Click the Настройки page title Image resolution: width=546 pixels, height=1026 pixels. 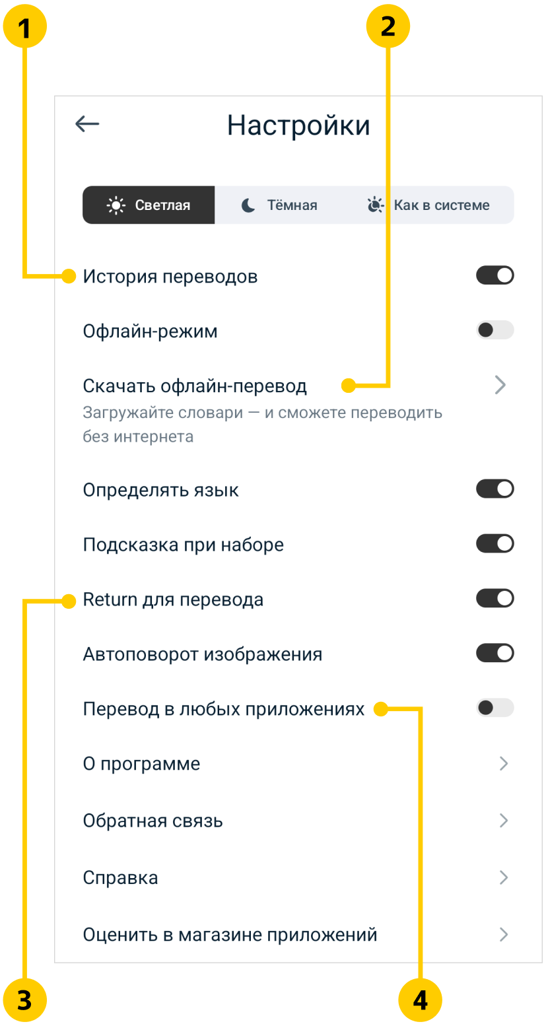tap(298, 125)
